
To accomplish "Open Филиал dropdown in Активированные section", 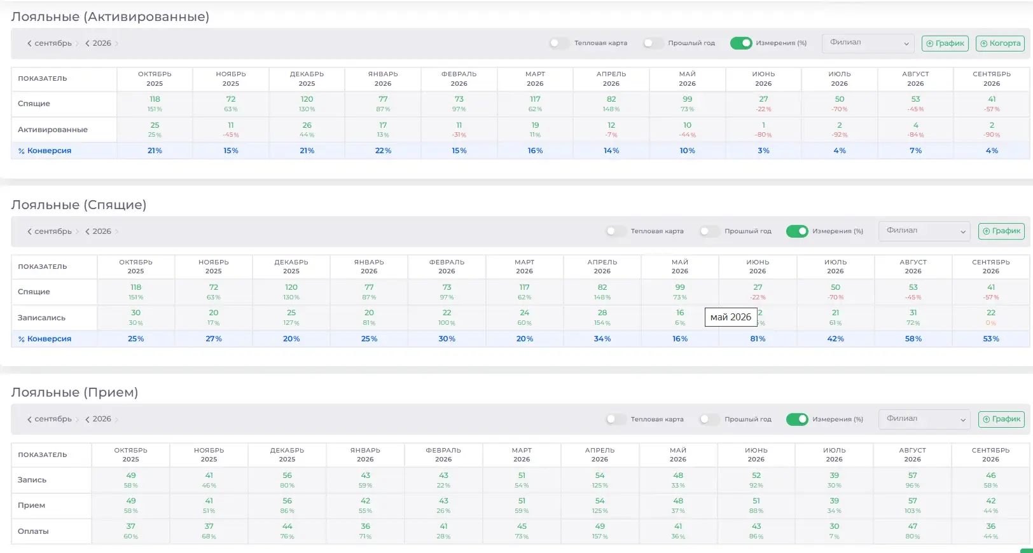I will coord(868,43).
